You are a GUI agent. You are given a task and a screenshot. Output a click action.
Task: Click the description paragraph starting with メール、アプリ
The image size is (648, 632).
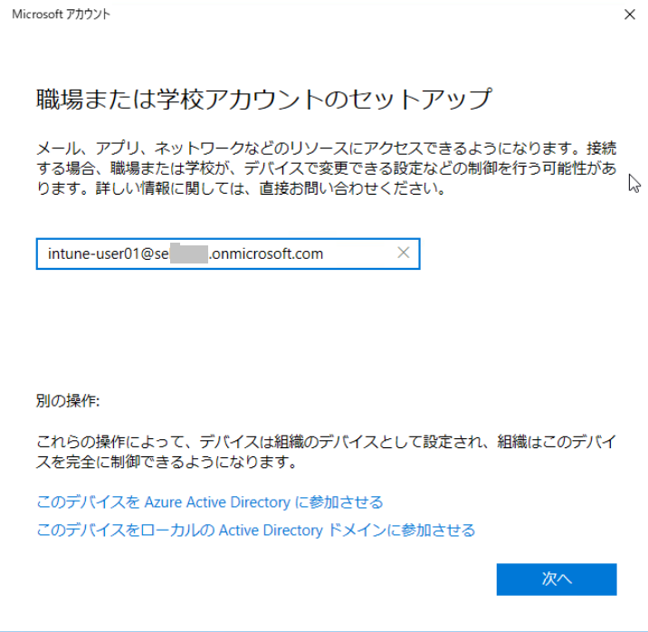tap(327, 168)
